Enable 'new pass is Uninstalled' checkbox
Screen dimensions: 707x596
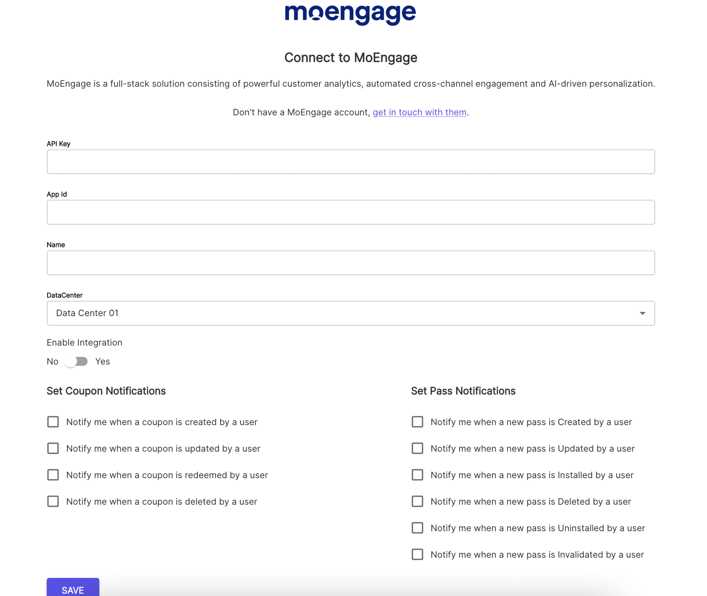pos(417,528)
